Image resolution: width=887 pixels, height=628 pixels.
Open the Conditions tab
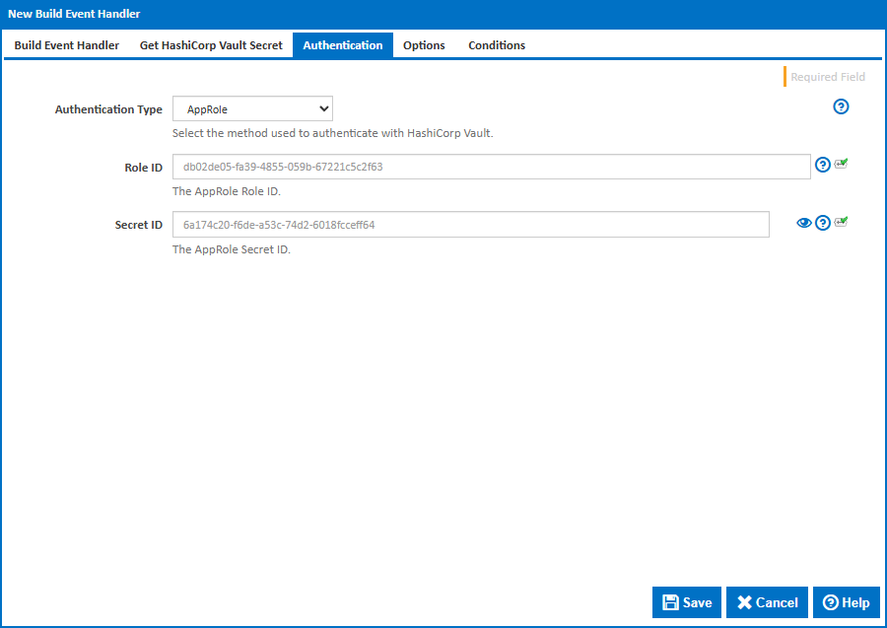[497, 45]
